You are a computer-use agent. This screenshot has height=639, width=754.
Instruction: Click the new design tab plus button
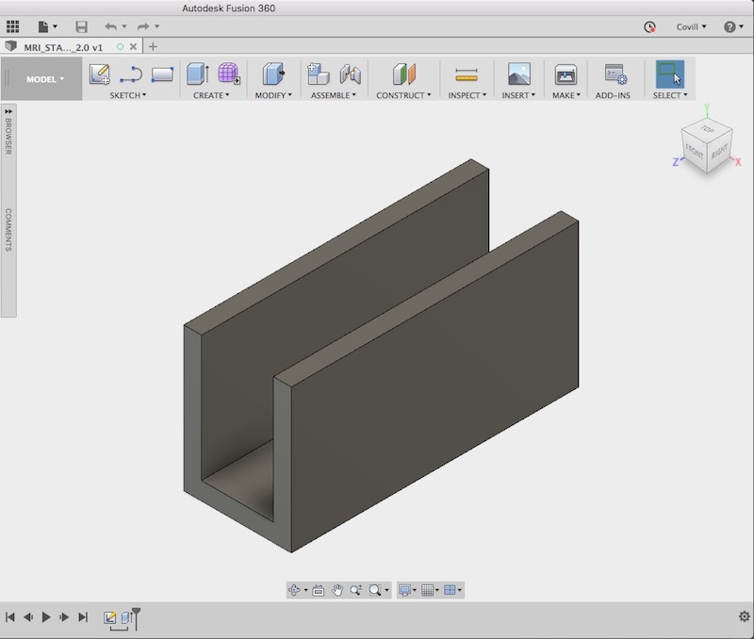154,46
